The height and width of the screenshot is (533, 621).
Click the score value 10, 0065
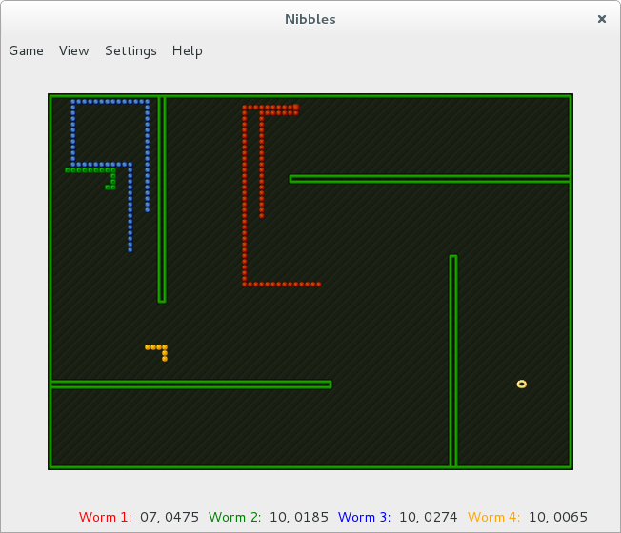click(x=558, y=517)
